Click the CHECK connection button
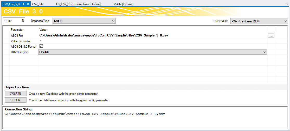290x131 pixels. [16, 100]
